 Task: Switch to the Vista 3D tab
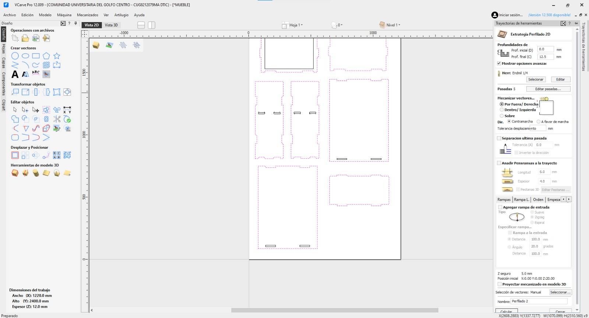(111, 25)
